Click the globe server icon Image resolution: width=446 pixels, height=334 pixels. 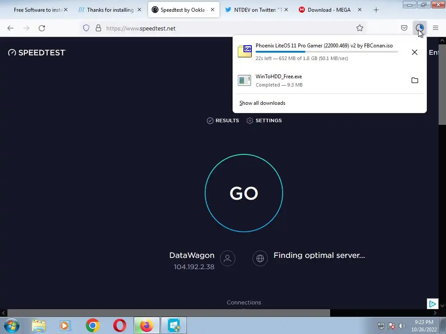260,258
